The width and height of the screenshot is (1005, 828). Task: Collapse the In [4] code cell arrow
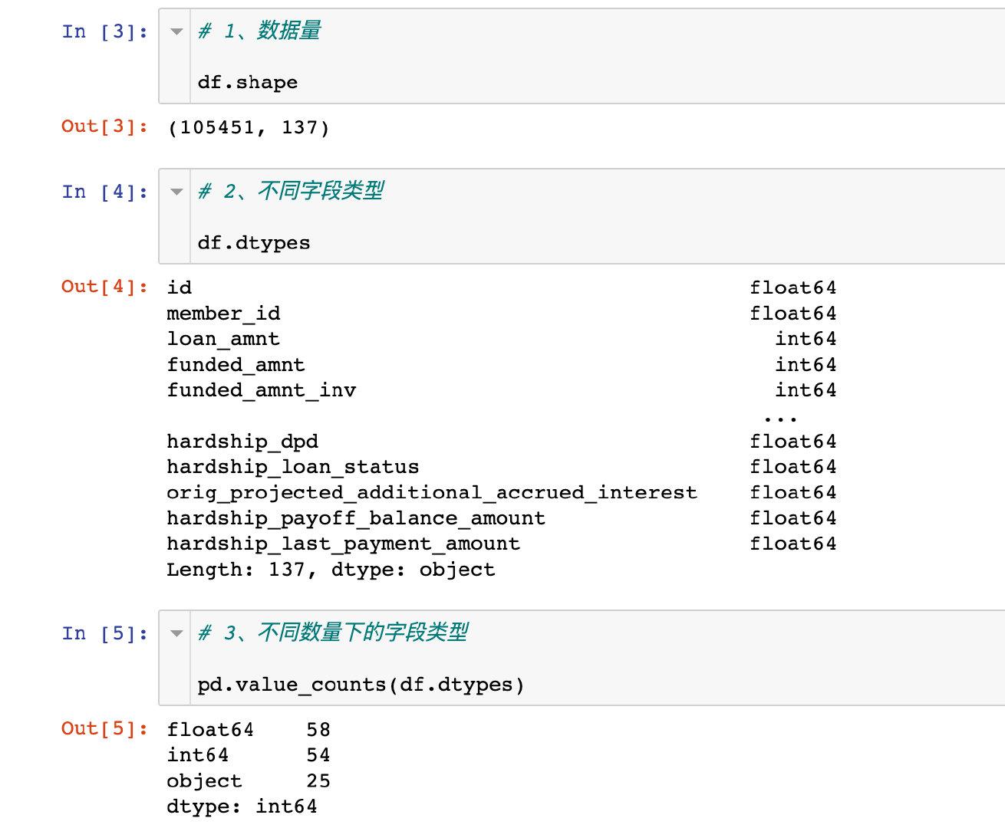click(176, 192)
